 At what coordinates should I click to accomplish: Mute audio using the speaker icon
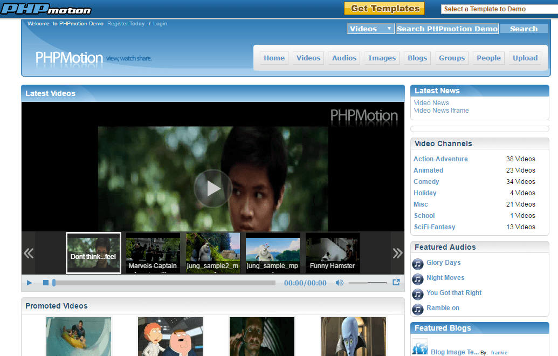(339, 283)
